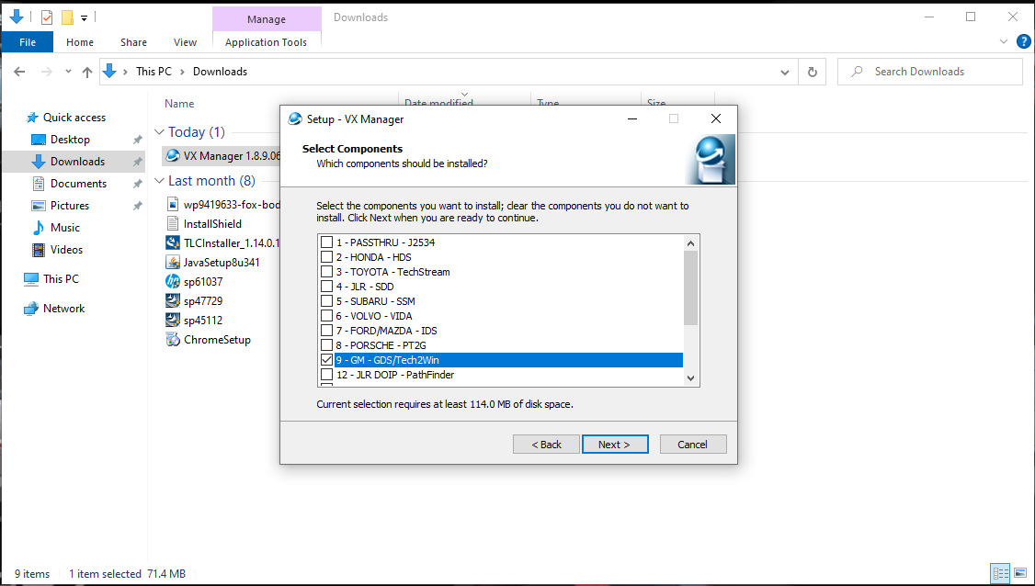
Task: Switch to Details view layout
Action: coord(1001,573)
